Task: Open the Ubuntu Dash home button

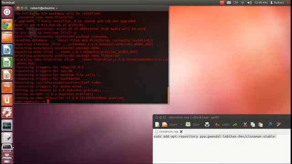Action: coord(7,12)
